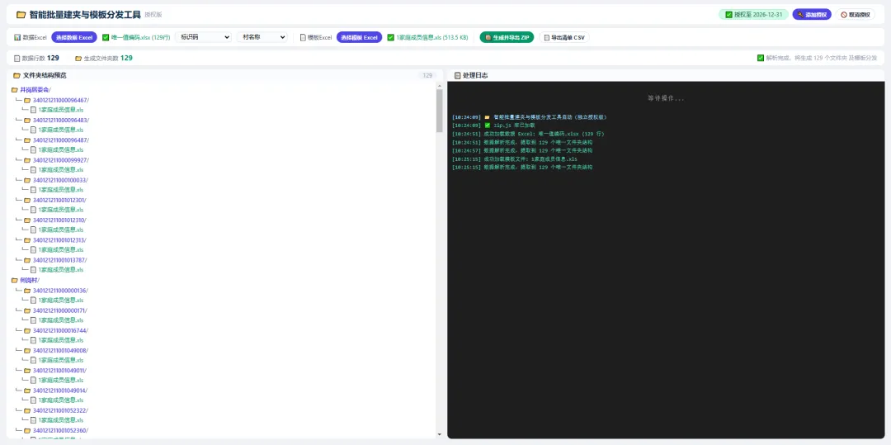The image size is (891, 445).
Task: Click the 等待操作... text in log panel
Action: pyautogui.click(x=666, y=98)
